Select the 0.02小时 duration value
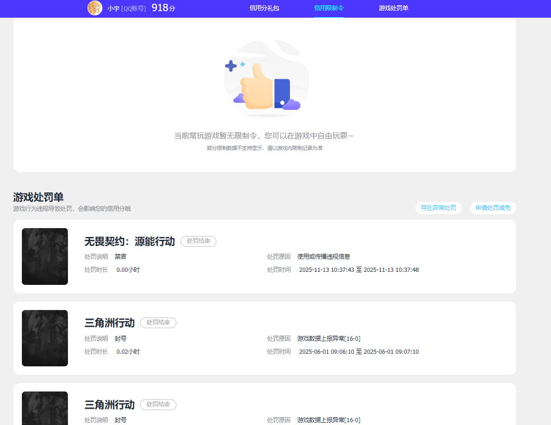Image resolution: width=551 pixels, height=425 pixels. click(128, 351)
